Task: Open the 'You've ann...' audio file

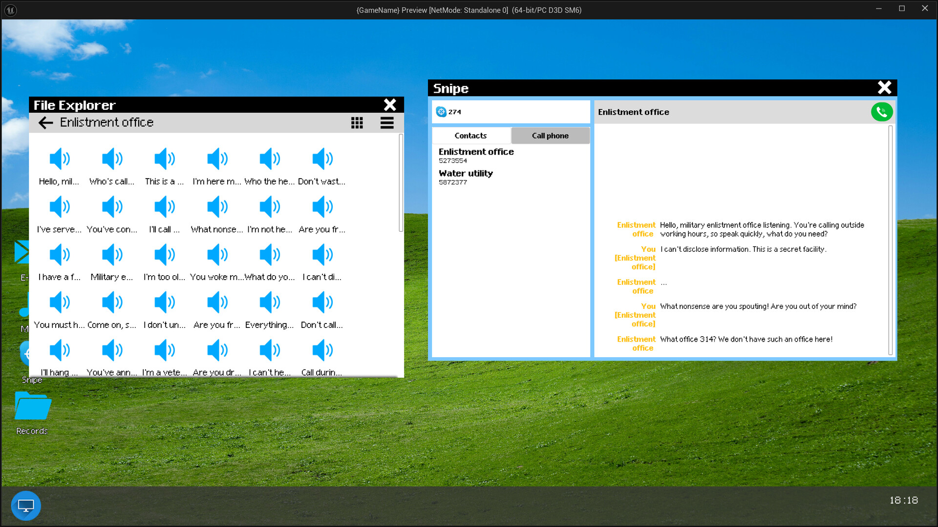Action: (112, 357)
